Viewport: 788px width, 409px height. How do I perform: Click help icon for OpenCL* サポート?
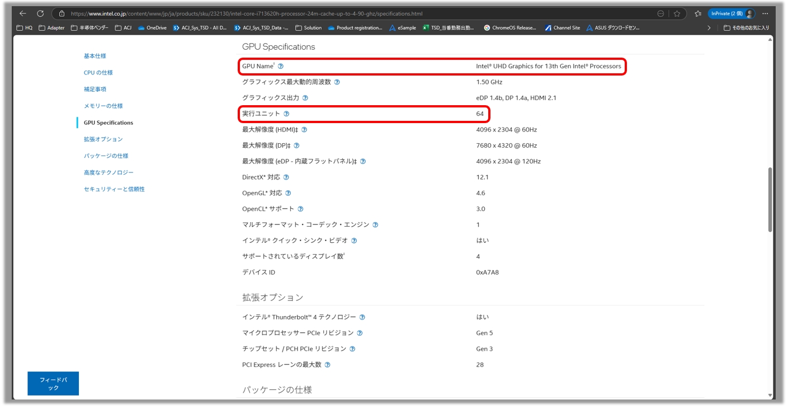(300, 209)
